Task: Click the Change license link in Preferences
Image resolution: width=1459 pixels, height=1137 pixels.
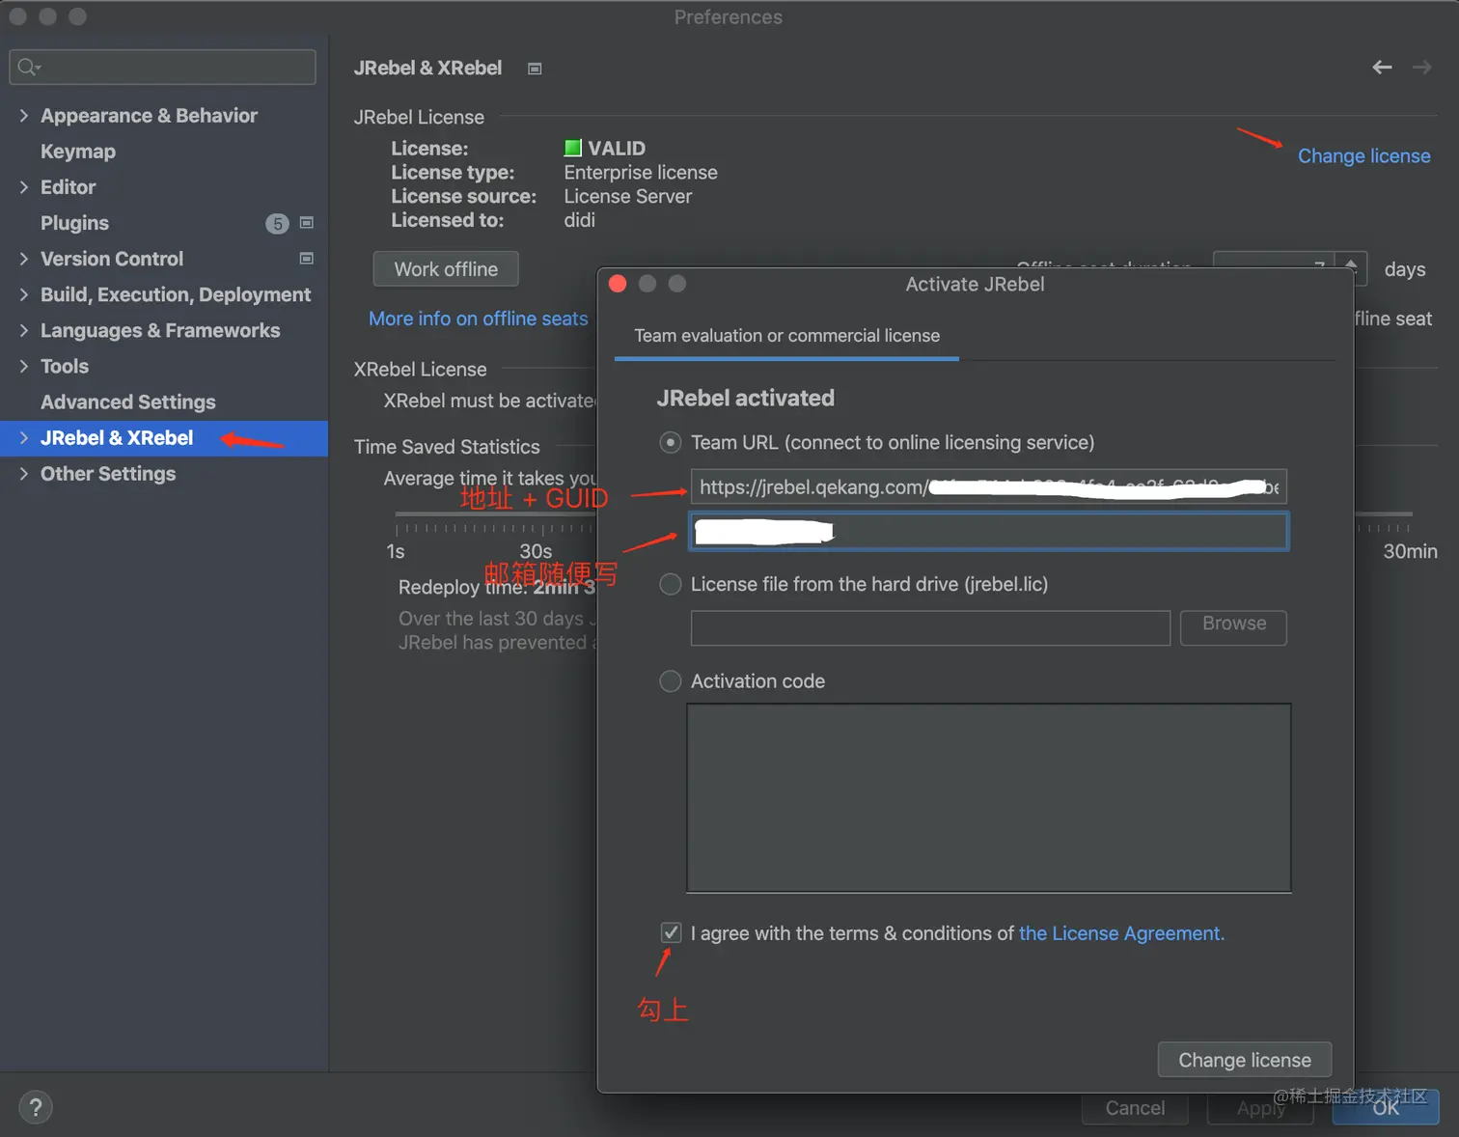Action: (x=1363, y=156)
